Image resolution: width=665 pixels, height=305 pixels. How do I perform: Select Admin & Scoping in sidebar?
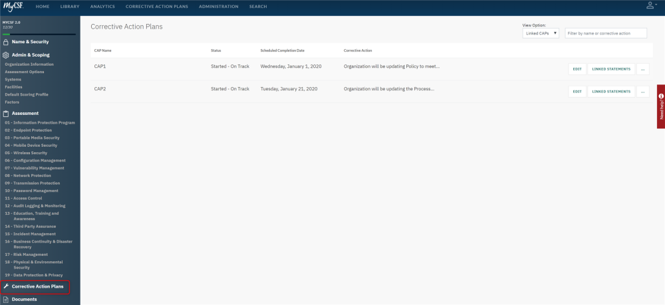(31, 55)
